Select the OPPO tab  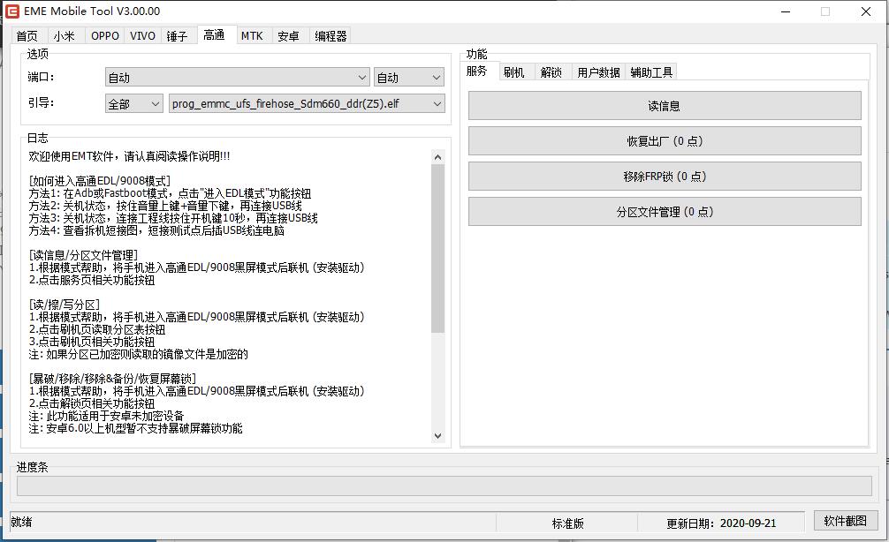[x=105, y=36]
